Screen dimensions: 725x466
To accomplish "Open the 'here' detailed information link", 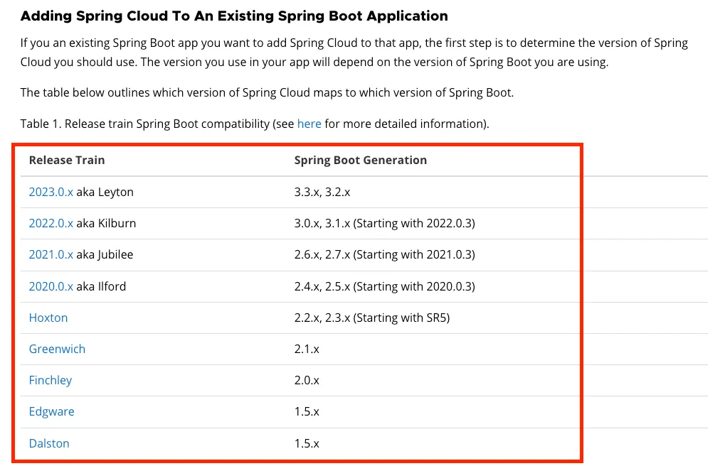I will (309, 124).
